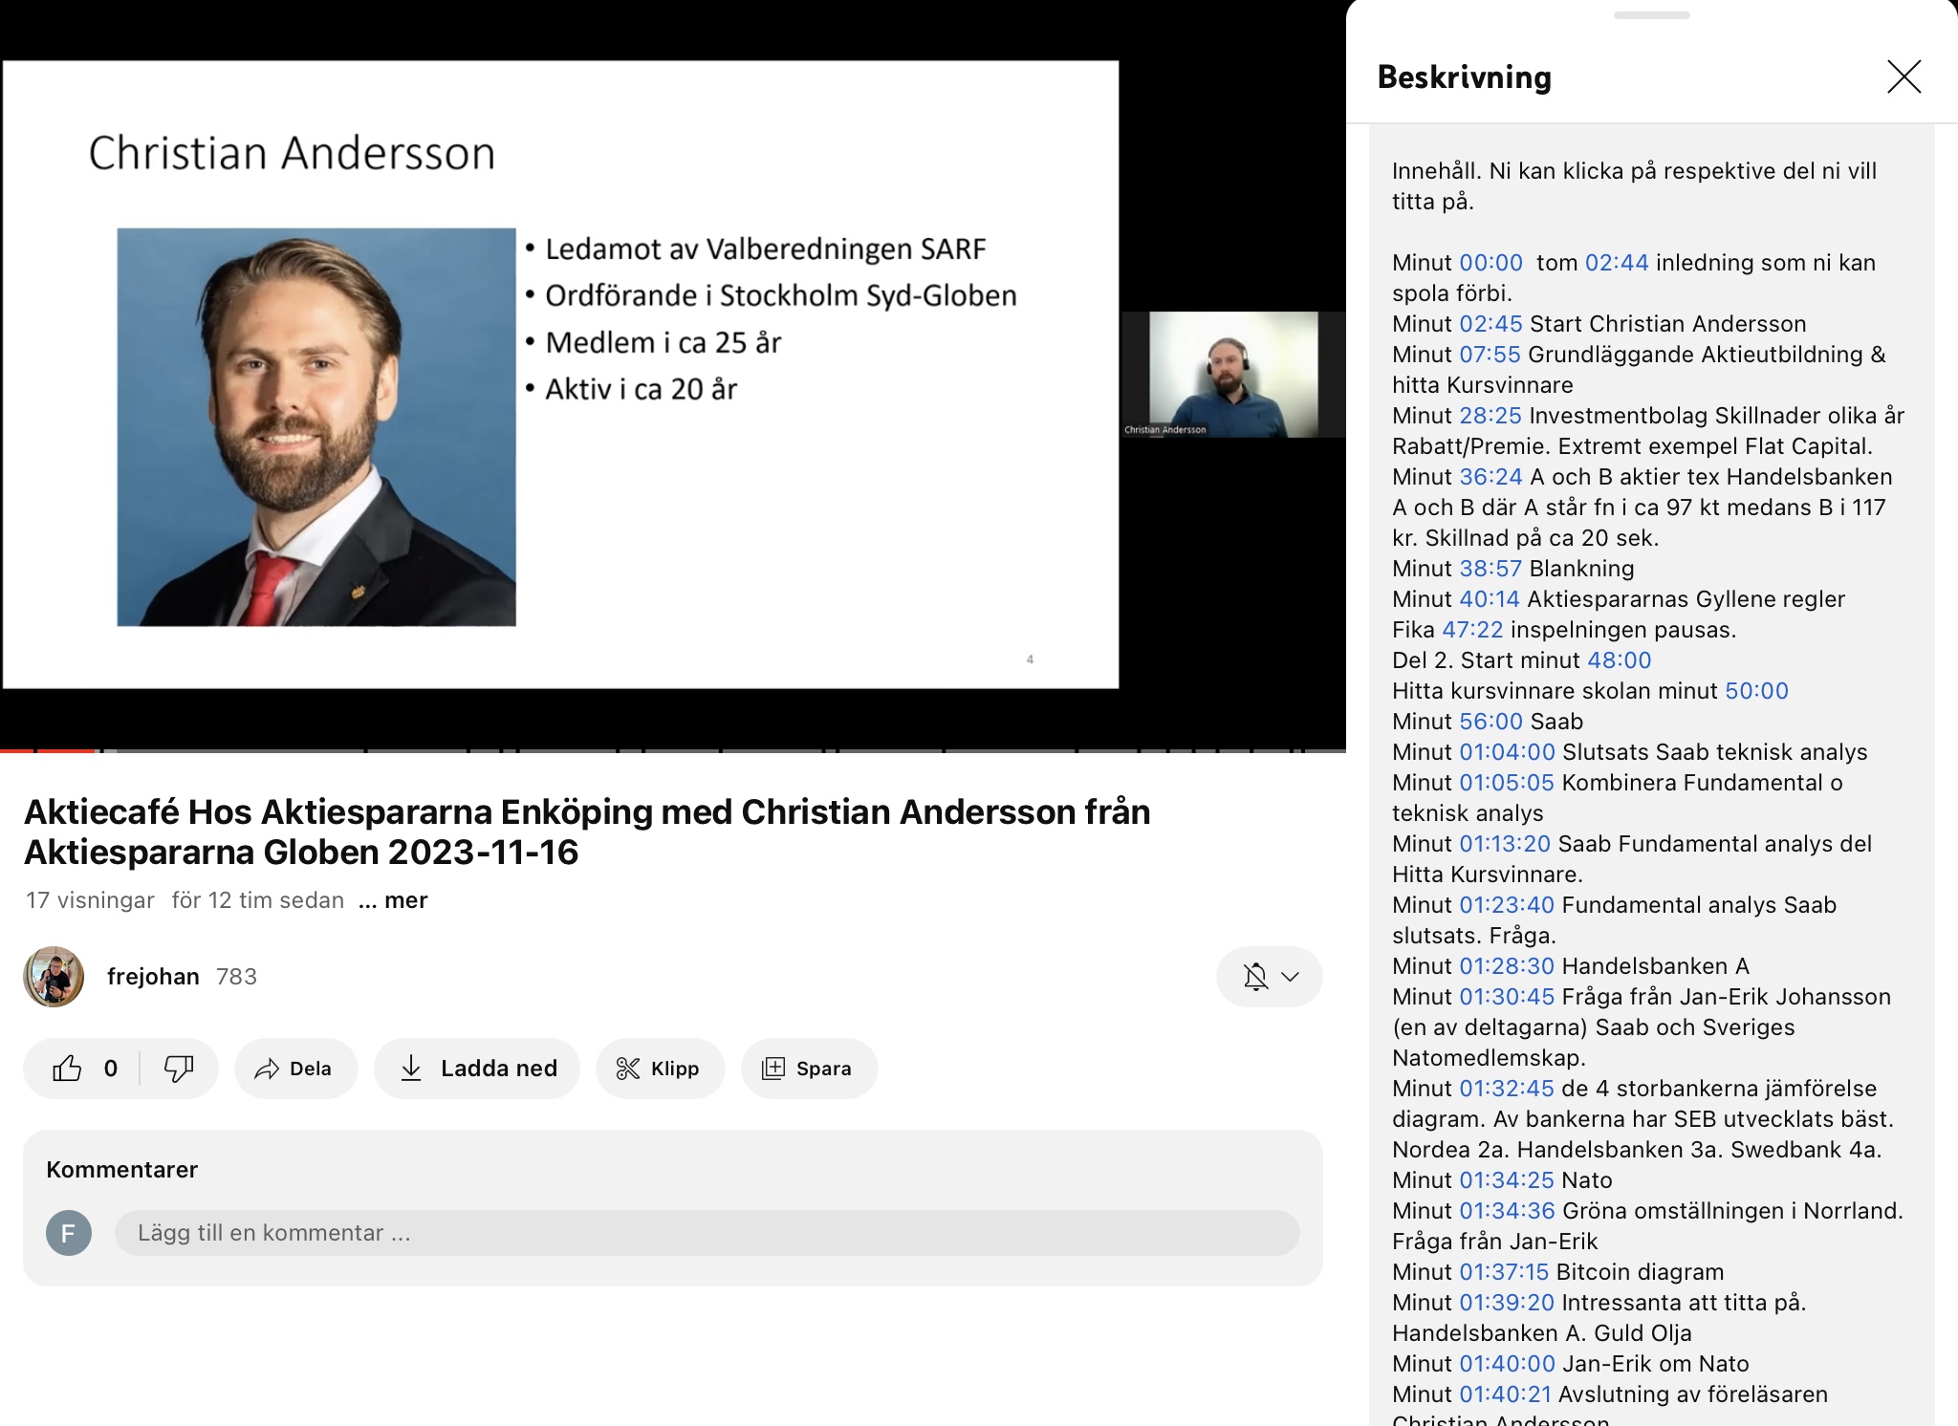
Task: Expand notification options chevron dropdown
Action: pyautogui.click(x=1291, y=977)
